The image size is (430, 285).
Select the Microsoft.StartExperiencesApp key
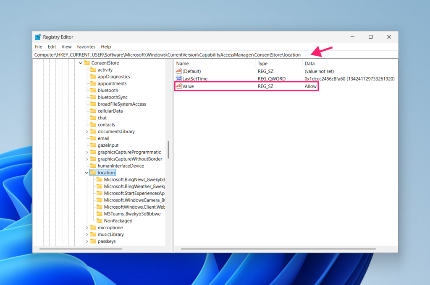point(134,193)
